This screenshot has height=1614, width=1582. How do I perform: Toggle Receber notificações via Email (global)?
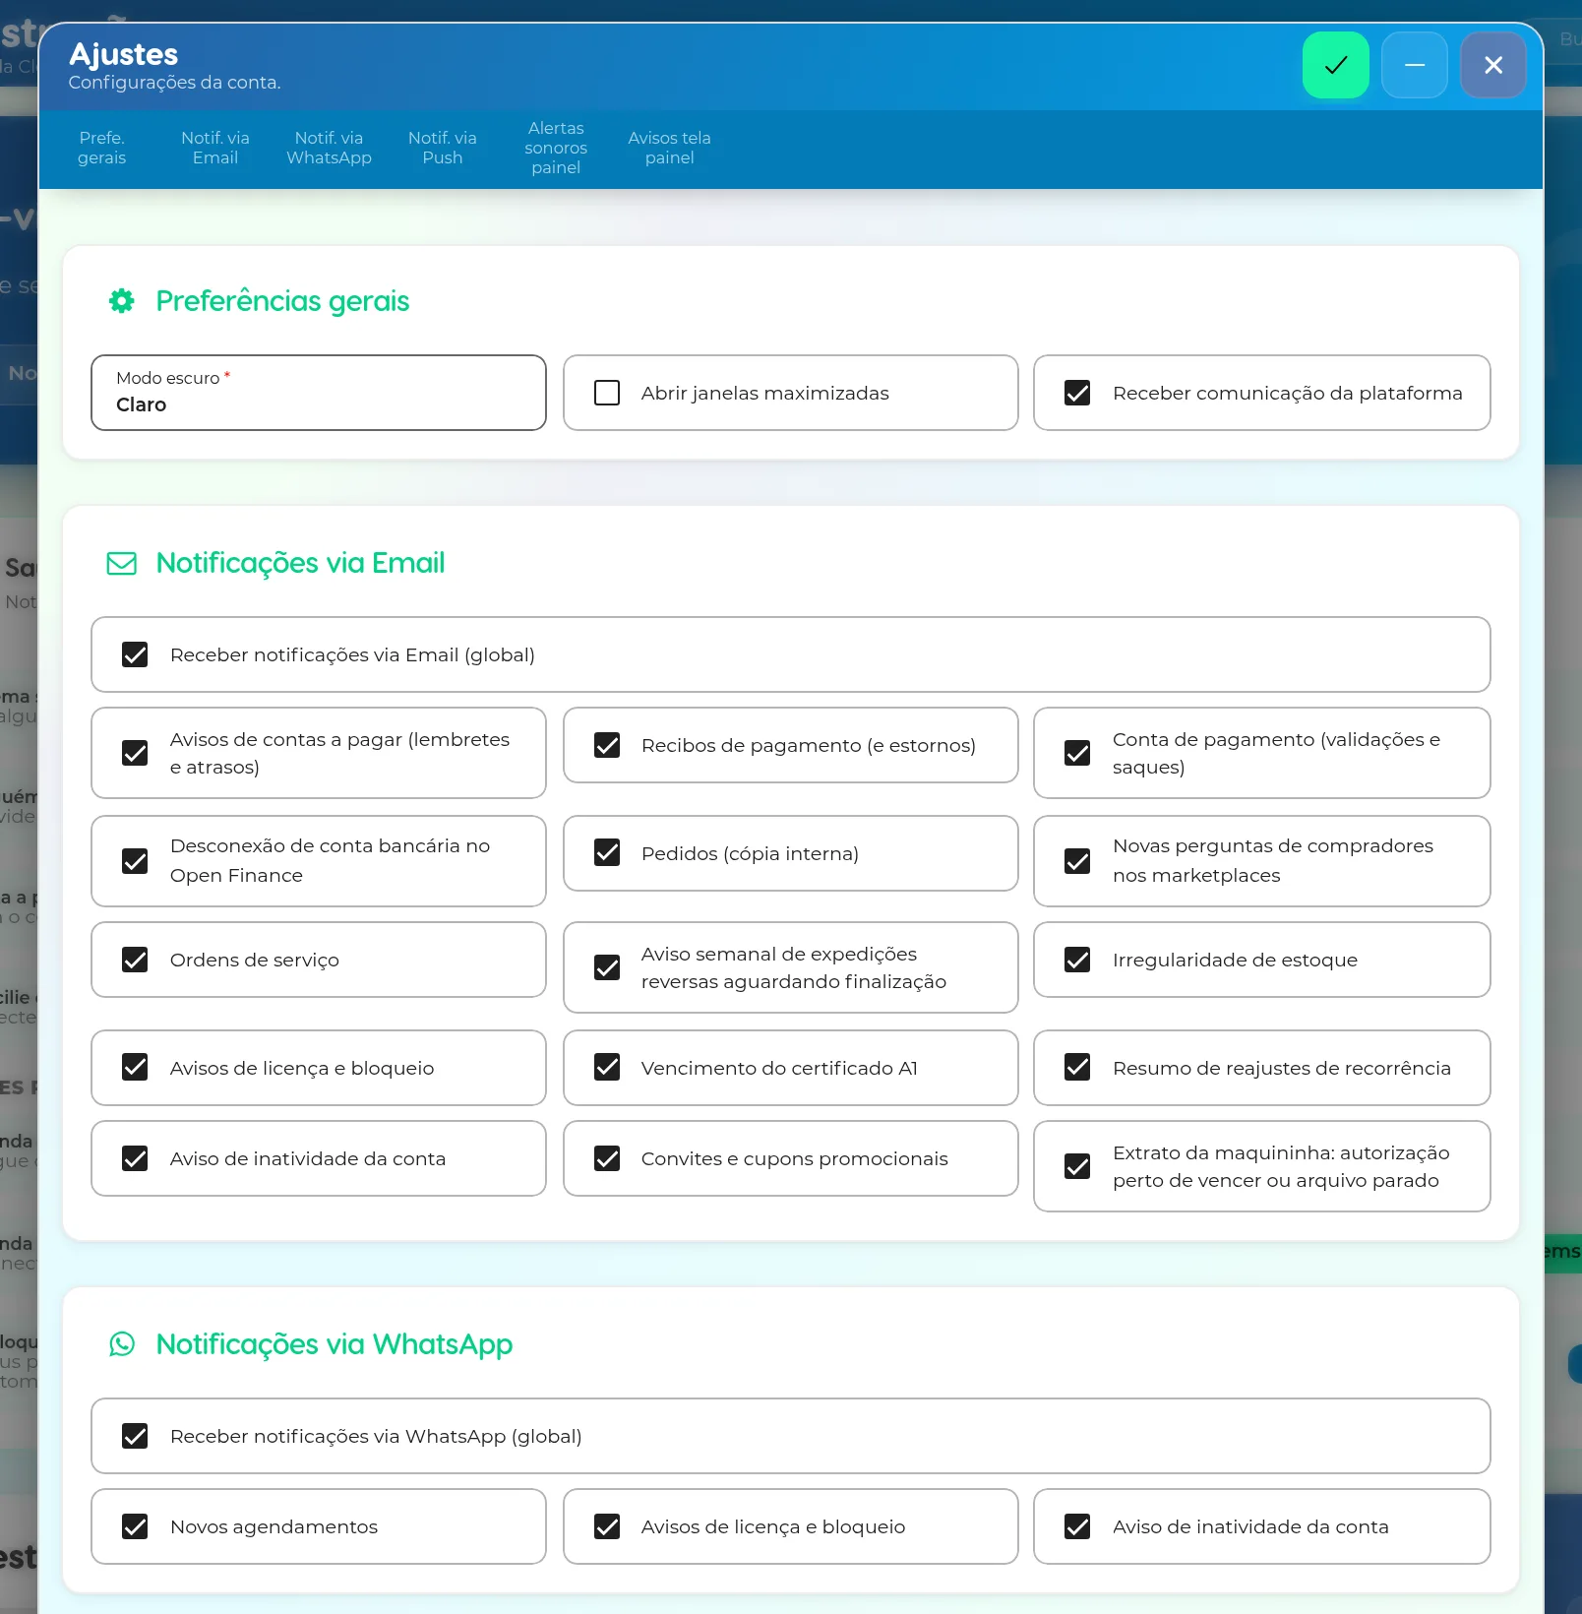click(135, 654)
